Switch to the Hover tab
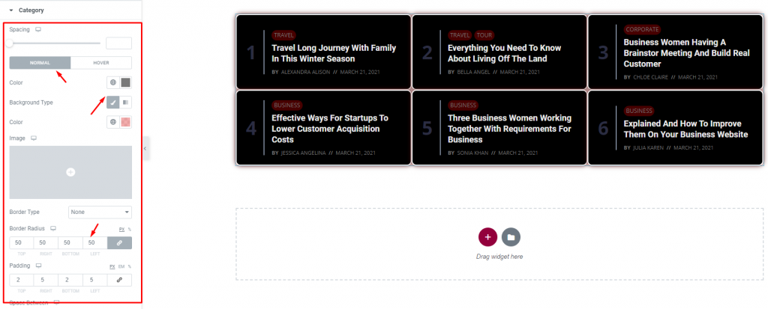Screen dimensions: 768x309 click(101, 63)
